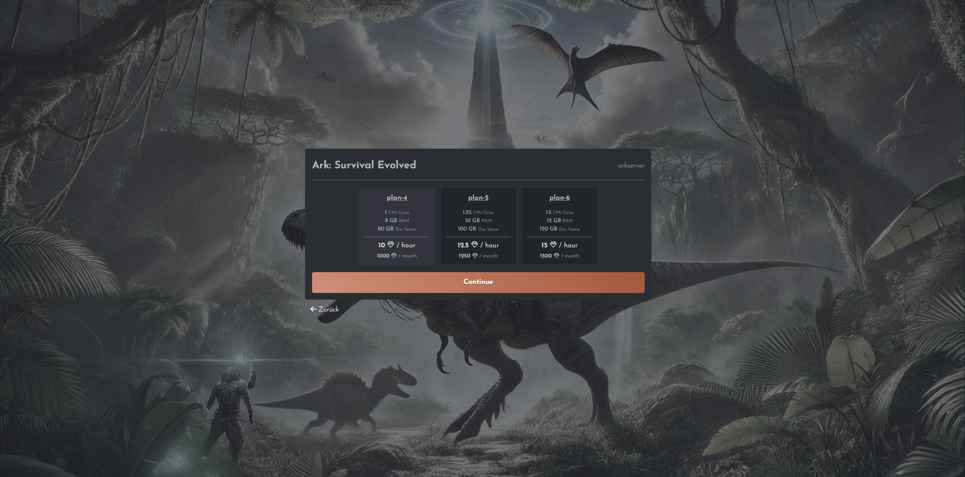Click plan-5's monthly price diamond icon
The image size is (965, 477).
pos(475,256)
